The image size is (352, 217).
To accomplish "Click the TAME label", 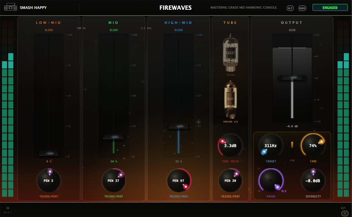I will coord(313,161).
